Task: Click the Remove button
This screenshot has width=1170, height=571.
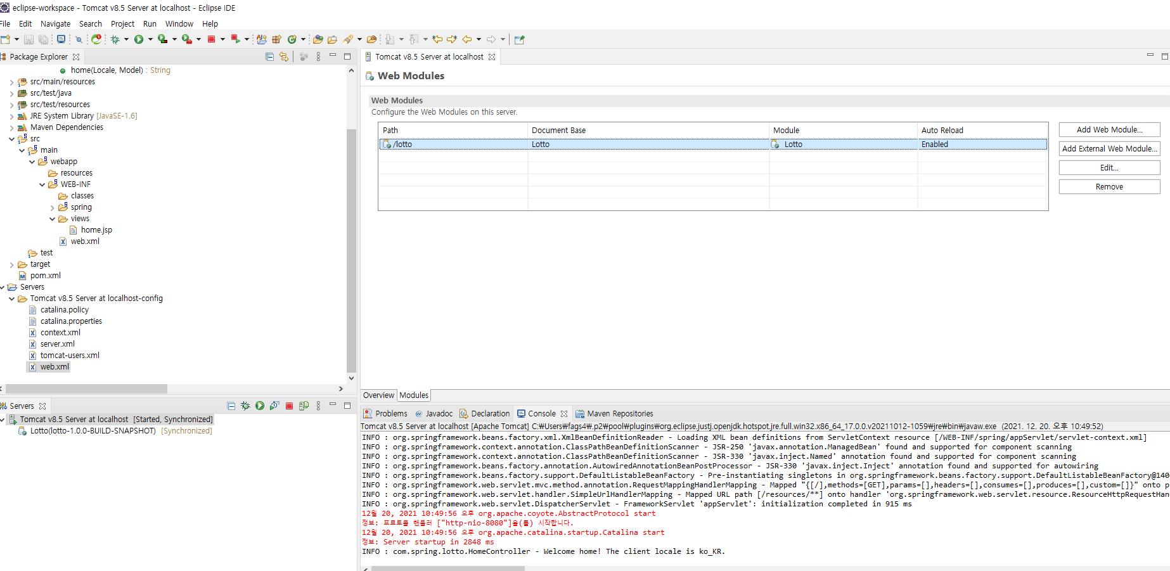Action: pyautogui.click(x=1109, y=187)
